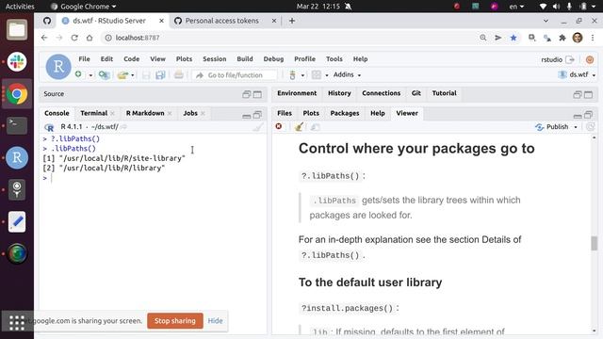The image size is (603, 339).
Task: Open the ds.wtf project menu
Action: (x=577, y=74)
